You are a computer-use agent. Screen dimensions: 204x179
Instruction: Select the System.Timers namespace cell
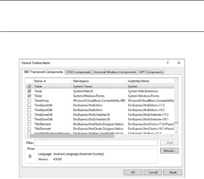click(83, 87)
